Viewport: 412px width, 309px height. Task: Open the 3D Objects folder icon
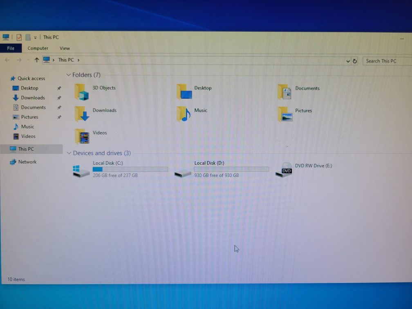82,92
